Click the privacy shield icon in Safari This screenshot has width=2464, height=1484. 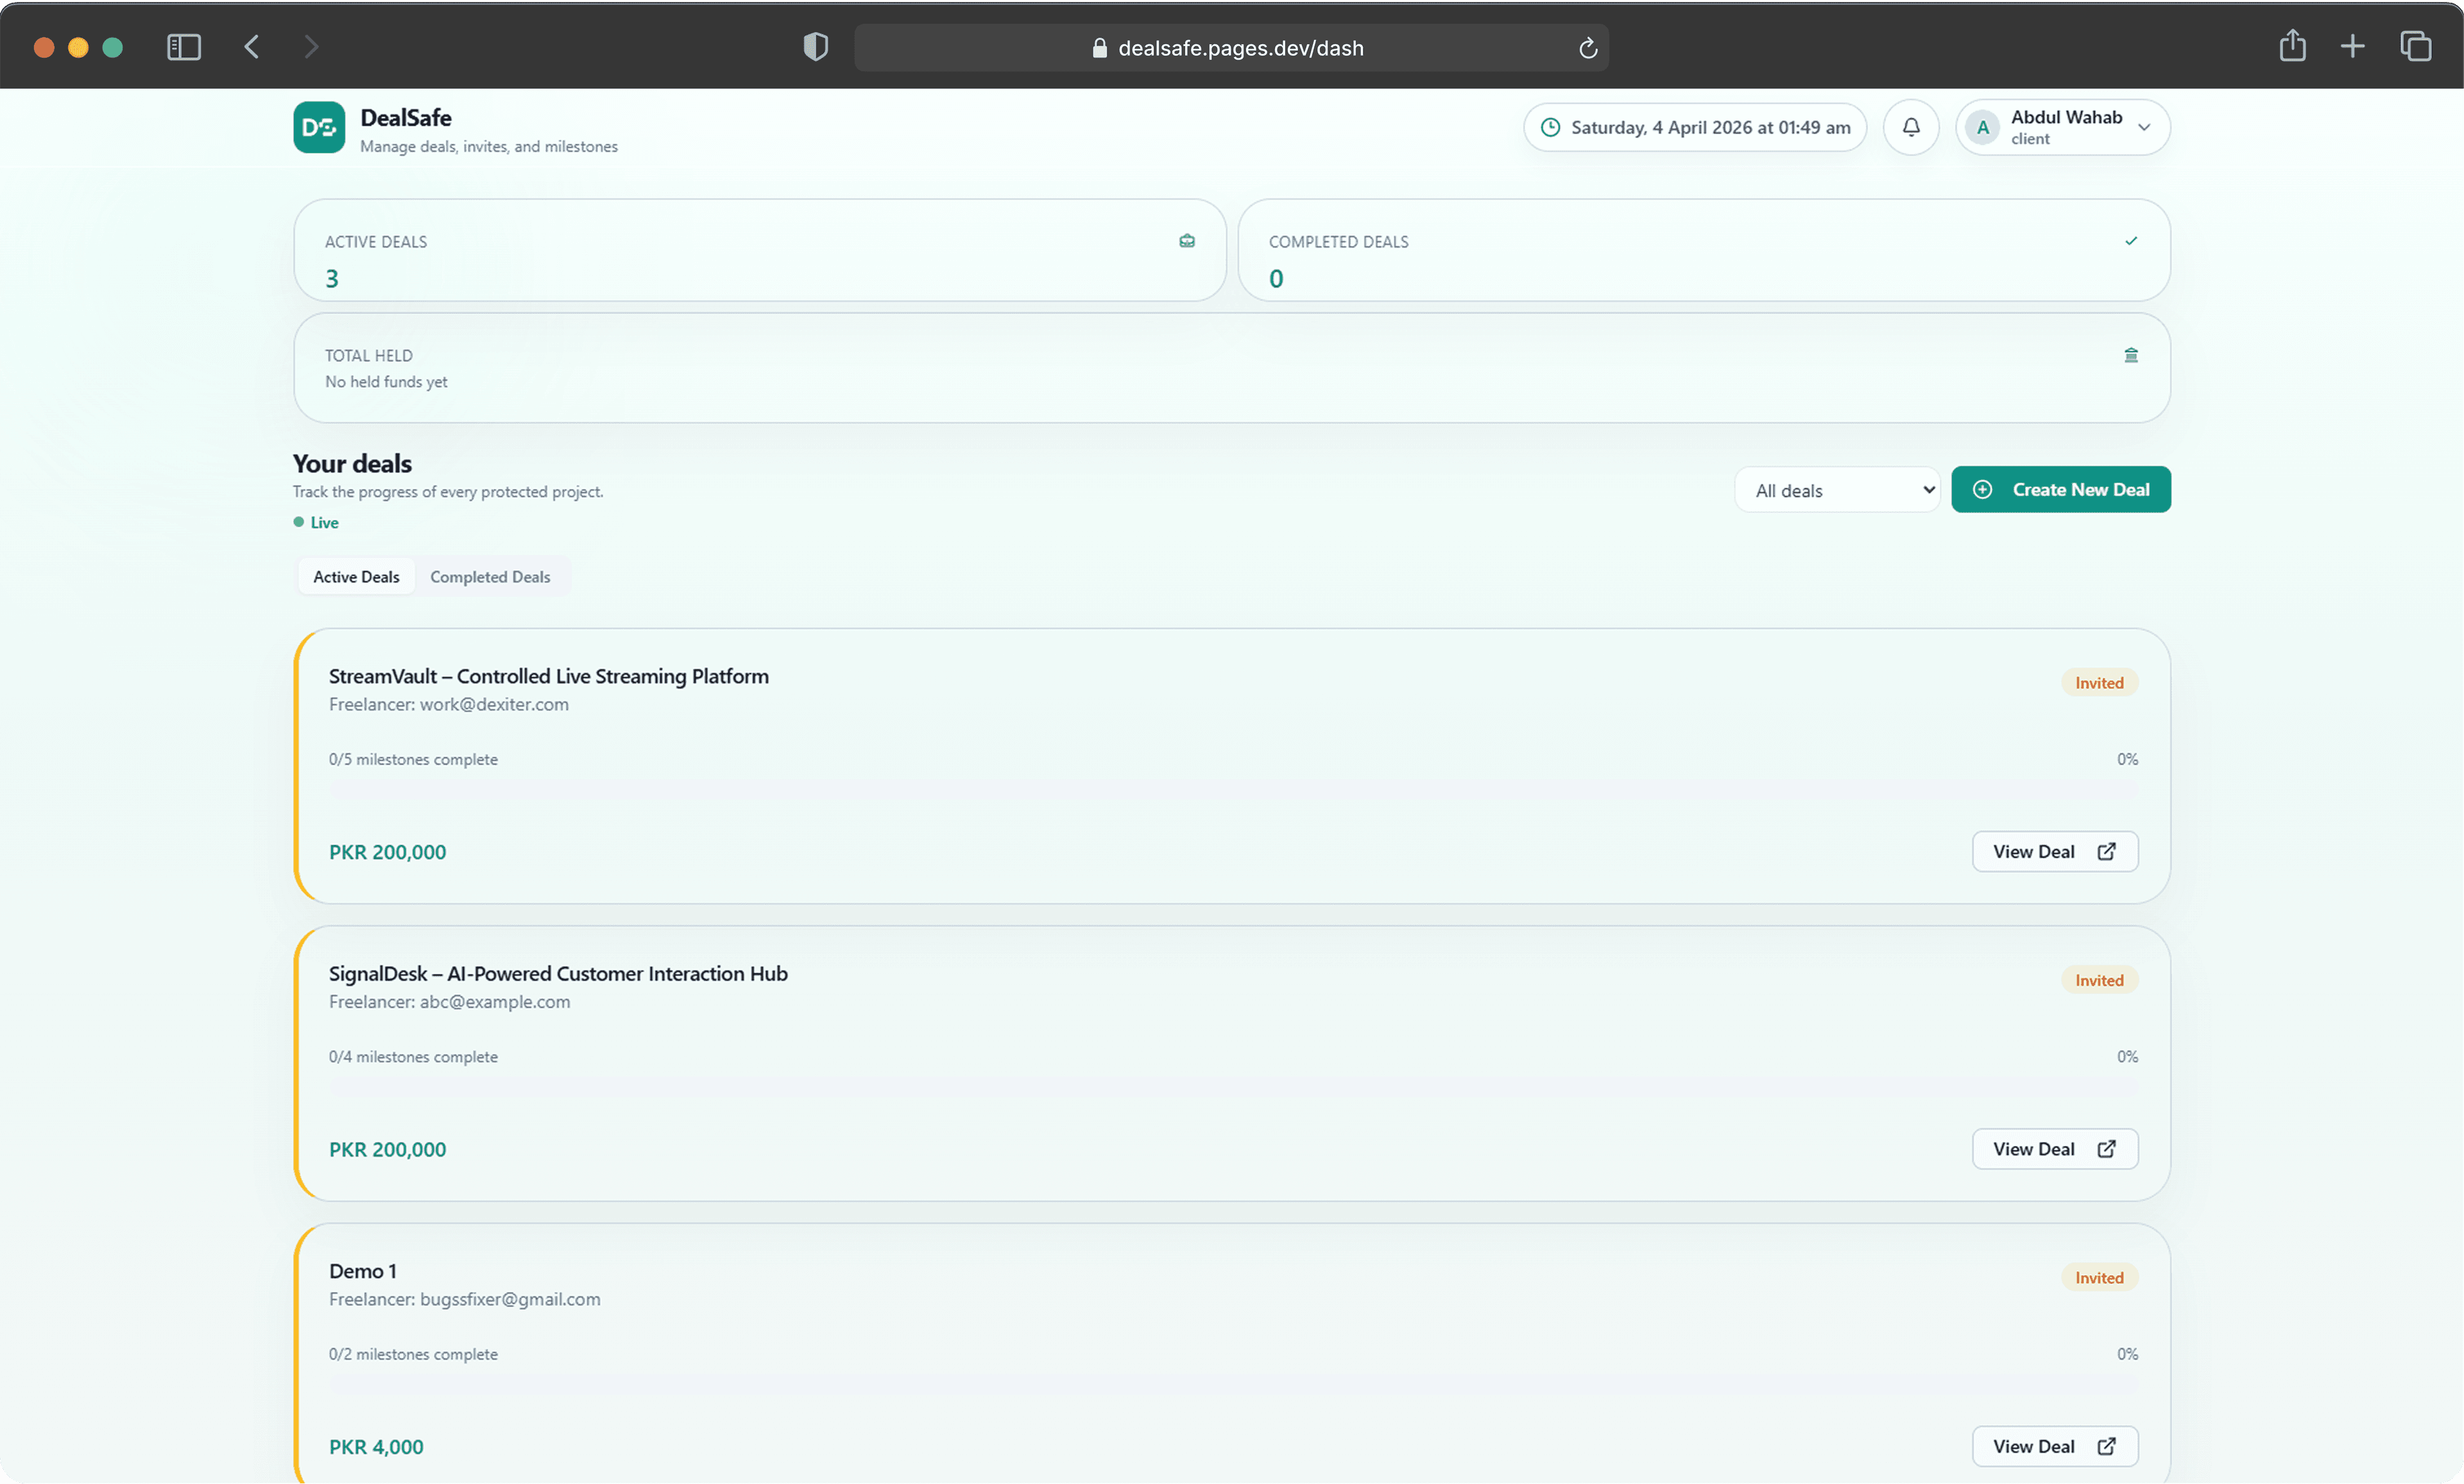(816, 47)
